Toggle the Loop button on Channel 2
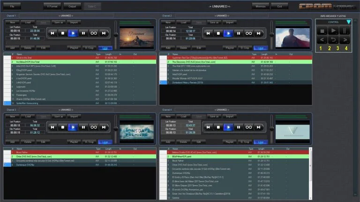This screenshot has height=202, width=360. point(261,48)
